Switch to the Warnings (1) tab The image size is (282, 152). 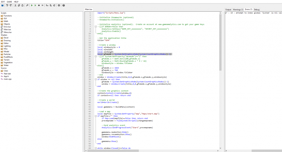tap(238, 9)
